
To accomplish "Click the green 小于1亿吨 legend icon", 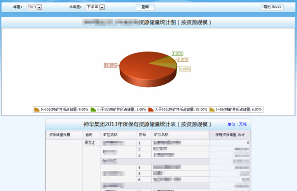I will pos(93,109).
